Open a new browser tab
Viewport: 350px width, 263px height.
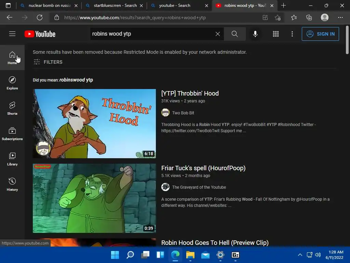click(283, 5)
